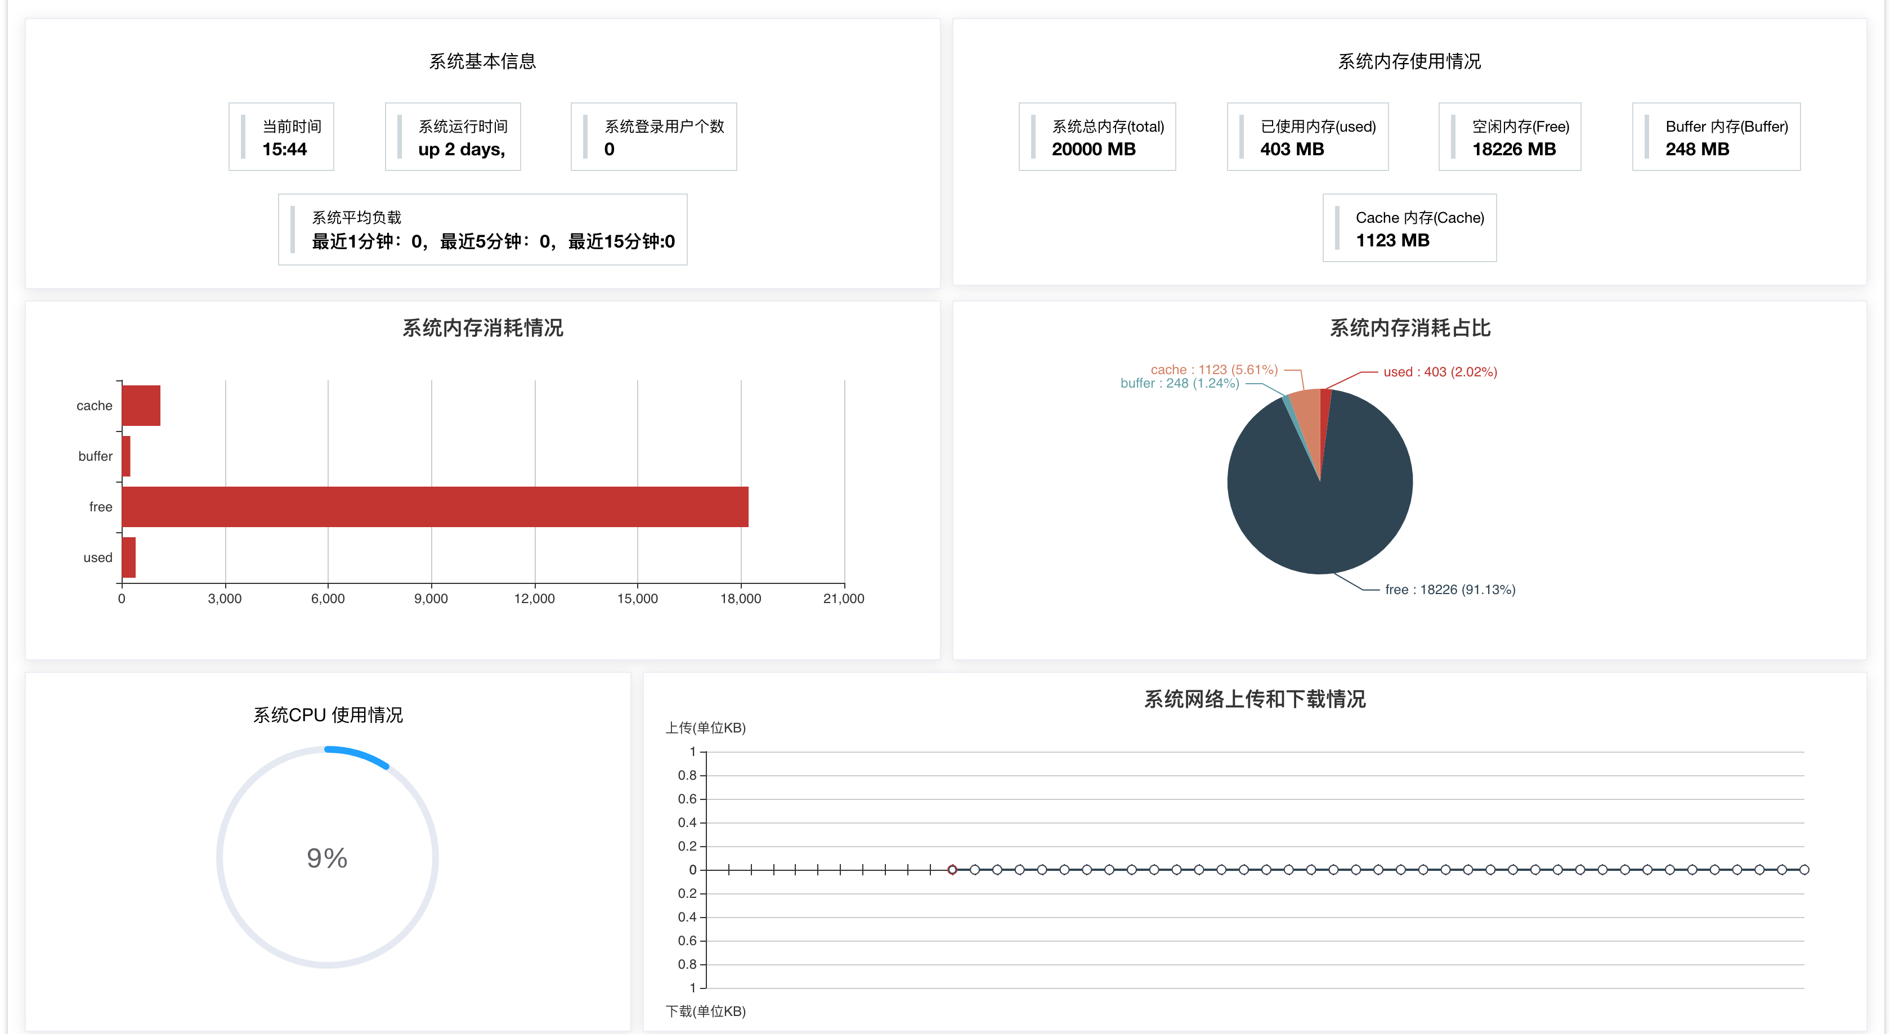
Task: Click the buffer bar in bar chart
Action: (x=126, y=456)
